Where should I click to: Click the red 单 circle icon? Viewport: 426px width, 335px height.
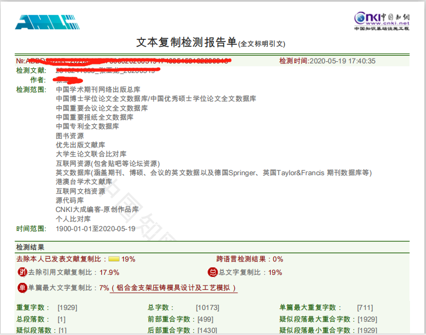pos(22,288)
